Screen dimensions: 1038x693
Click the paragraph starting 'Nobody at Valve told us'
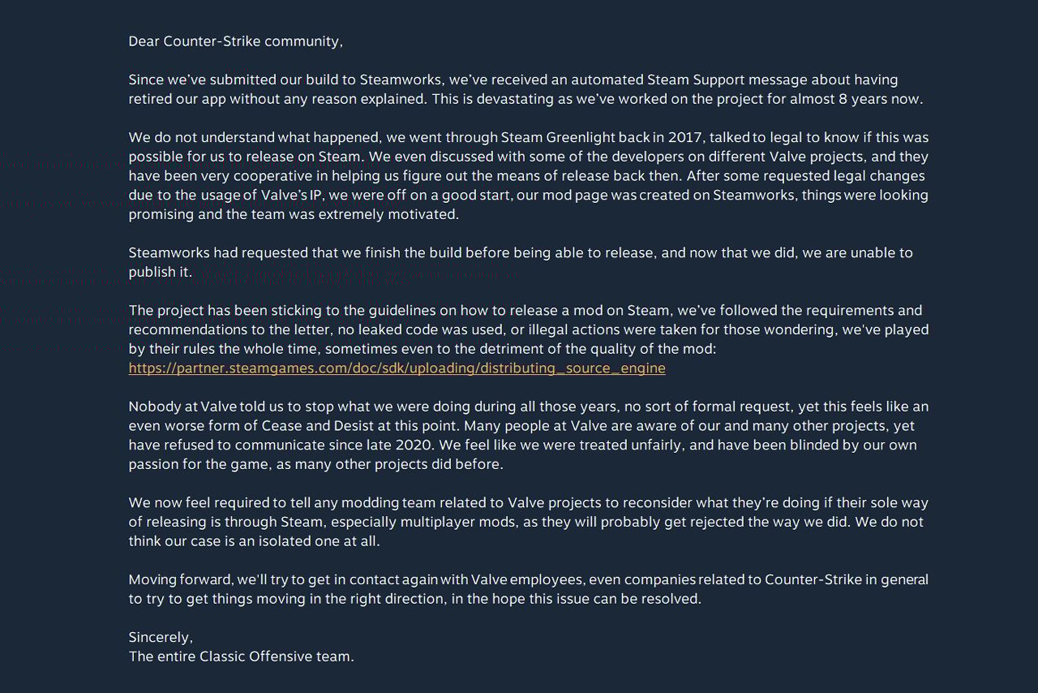(x=529, y=435)
